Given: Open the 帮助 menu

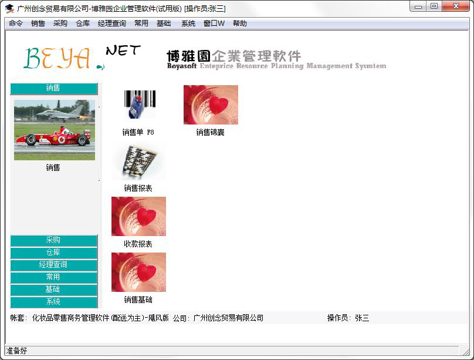Looking at the screenshot, I should click(x=240, y=23).
